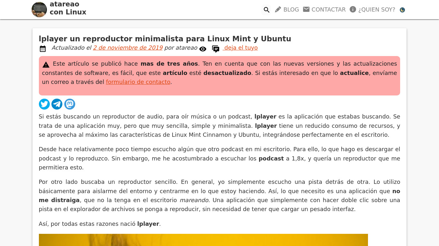This screenshot has height=246, width=439.
Task: Share the article on Twitter
Action: point(44,104)
